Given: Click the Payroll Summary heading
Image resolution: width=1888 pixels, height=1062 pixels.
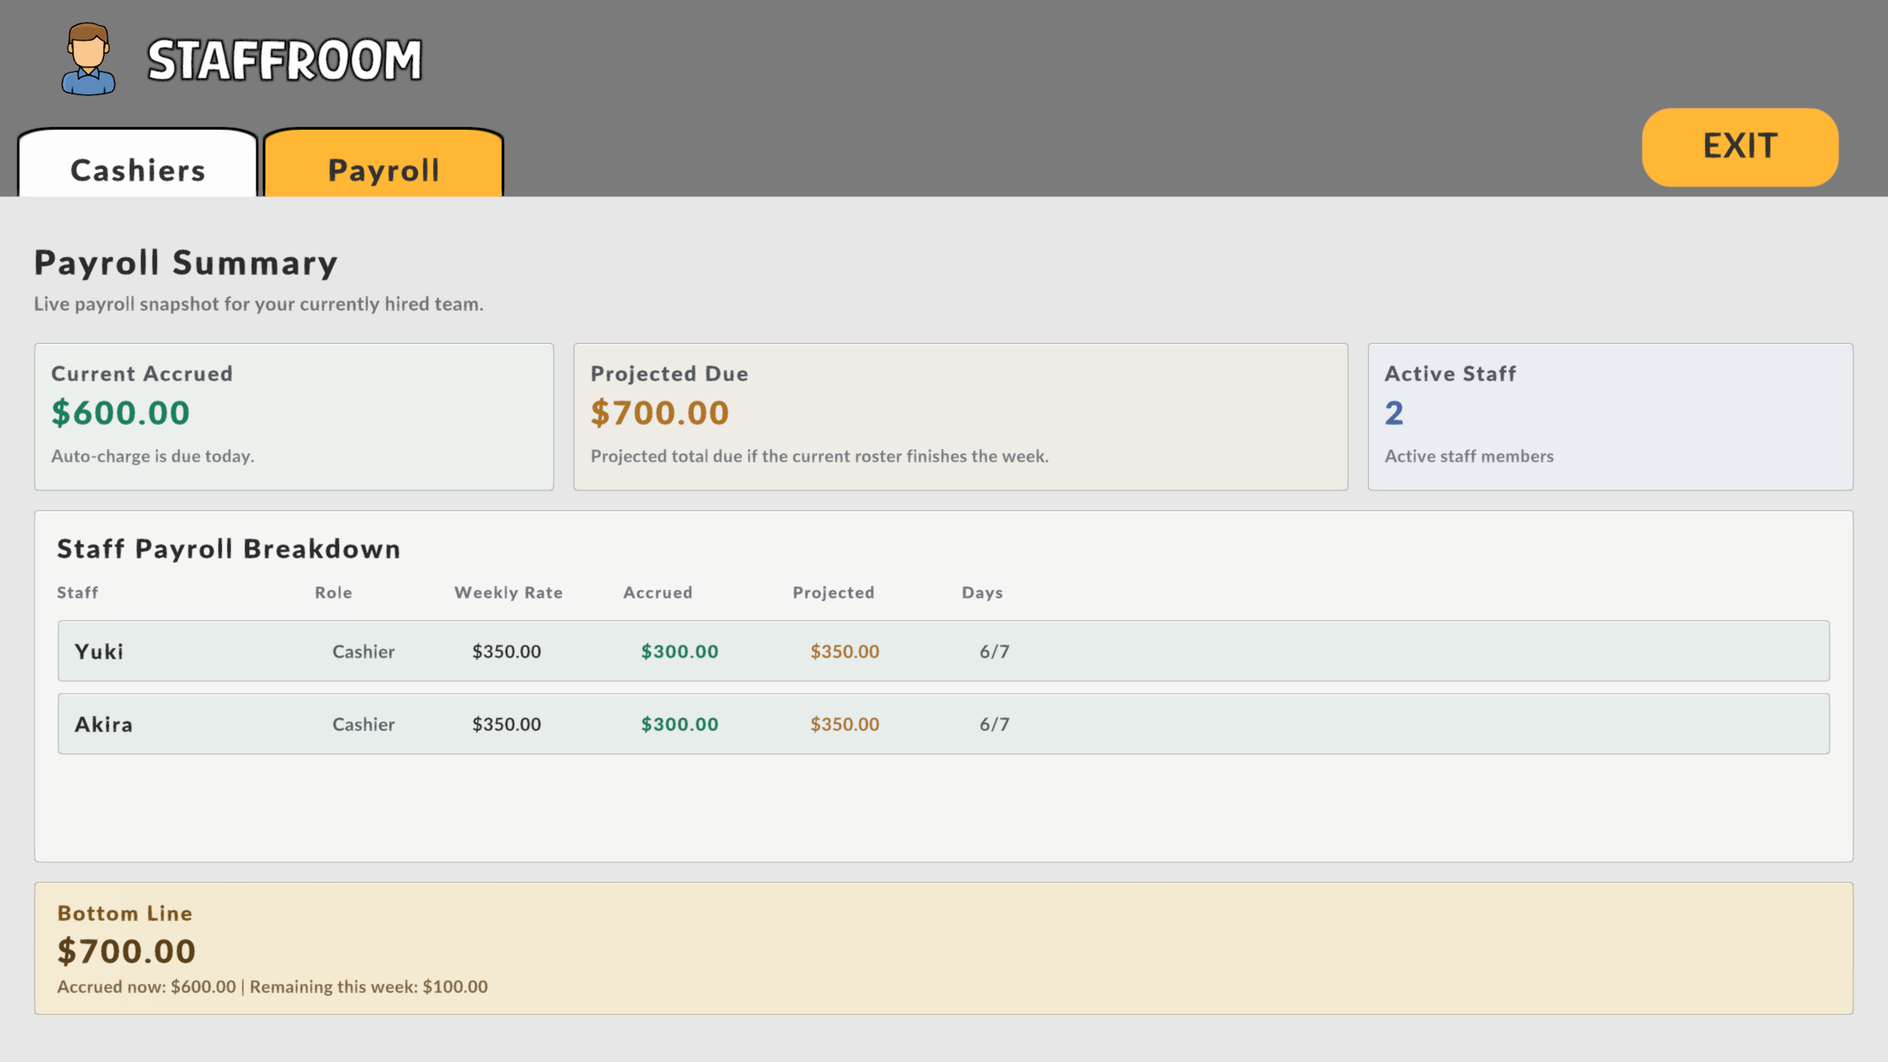Looking at the screenshot, I should 186,263.
